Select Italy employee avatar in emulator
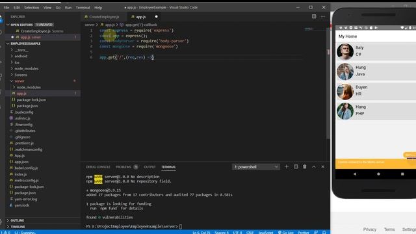 345,52
